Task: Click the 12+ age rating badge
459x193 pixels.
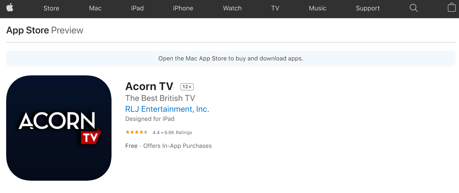Action: [187, 87]
